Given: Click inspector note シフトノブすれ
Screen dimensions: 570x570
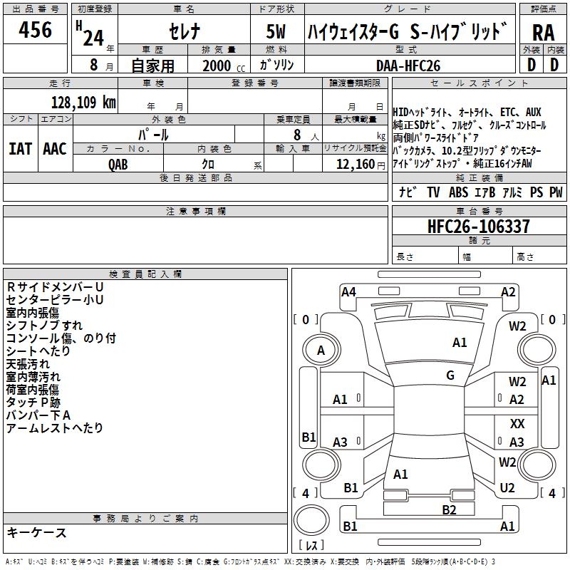Looking at the screenshot, I should [44, 326].
